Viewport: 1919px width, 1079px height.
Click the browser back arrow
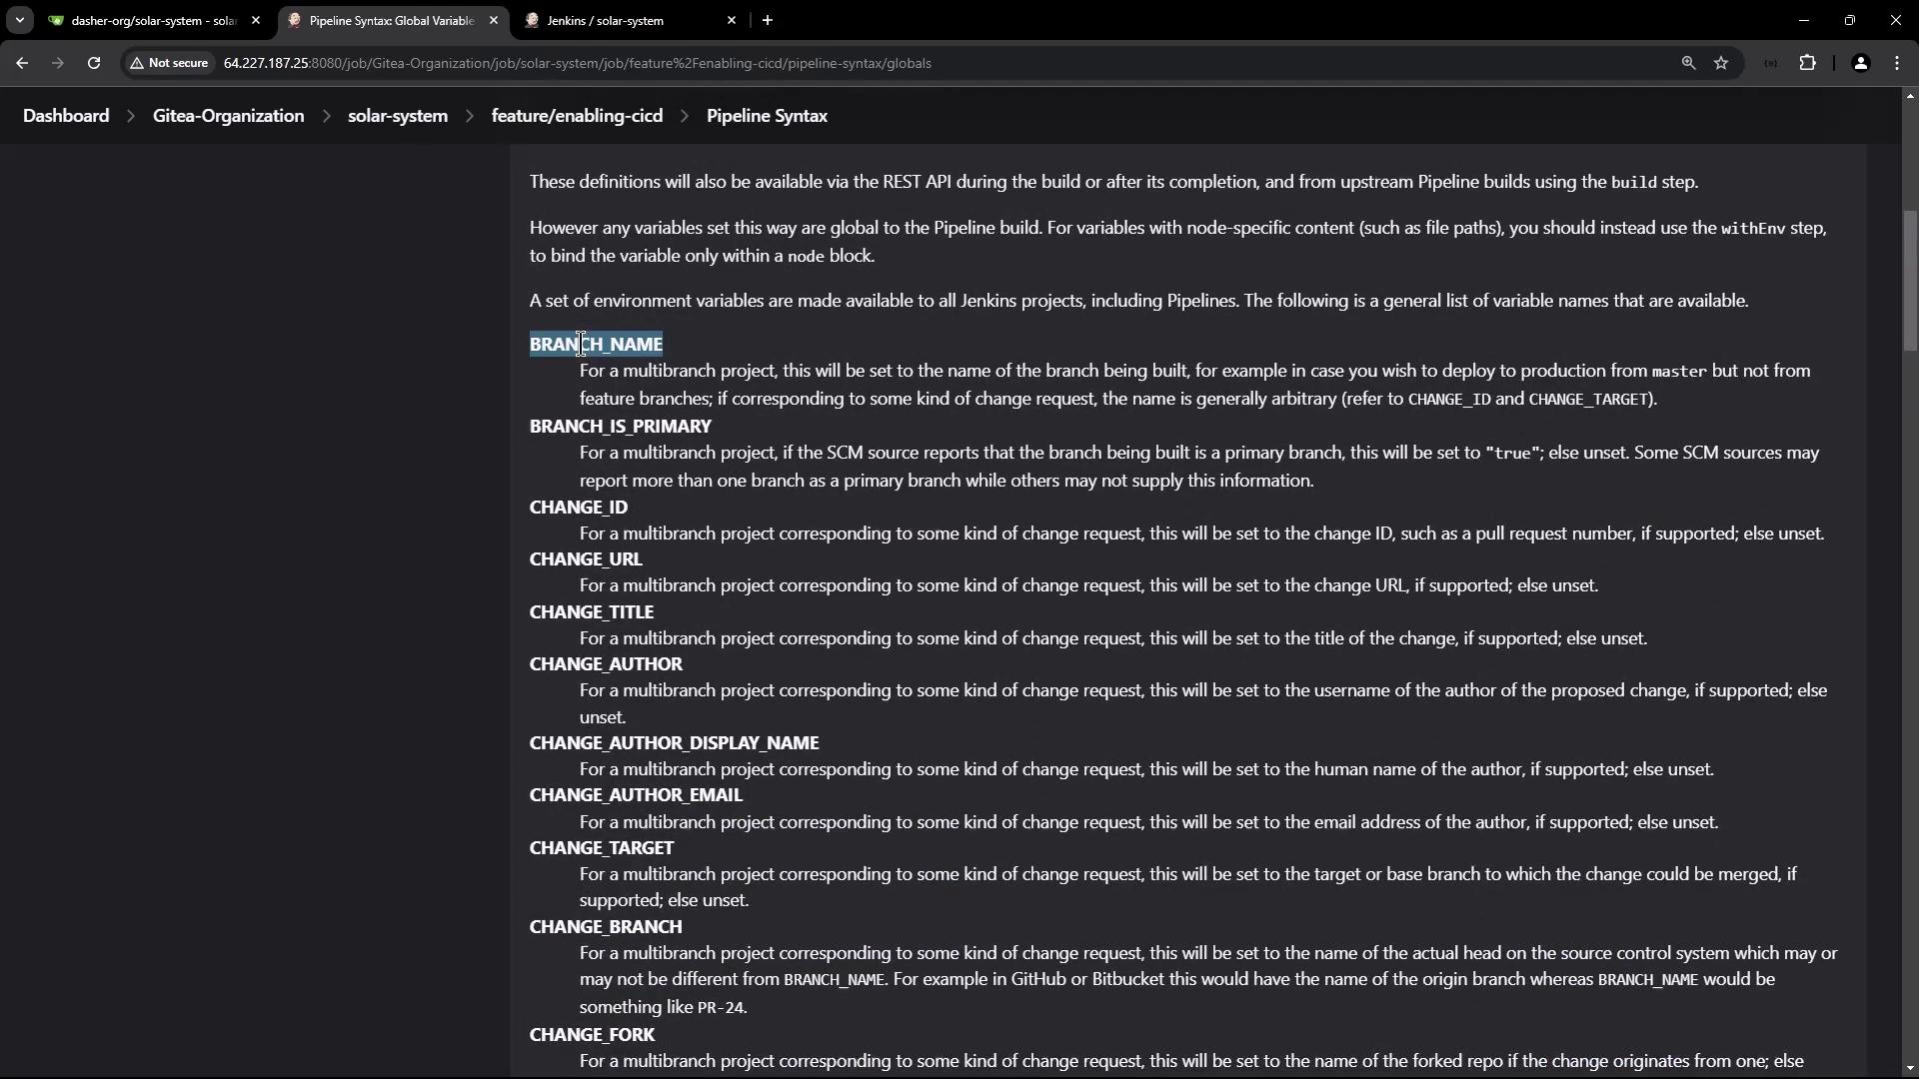tap(22, 63)
